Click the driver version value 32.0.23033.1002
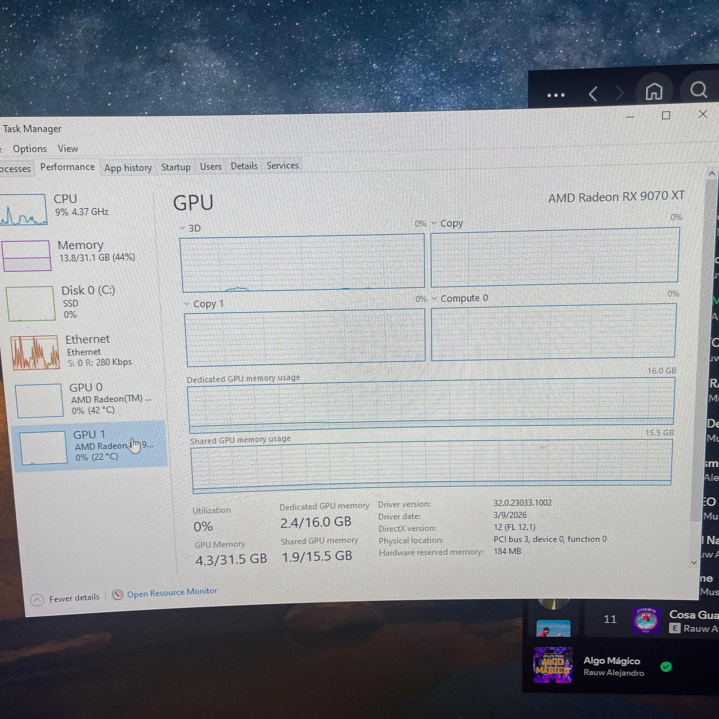Screen dimensions: 719x719 (x=522, y=503)
